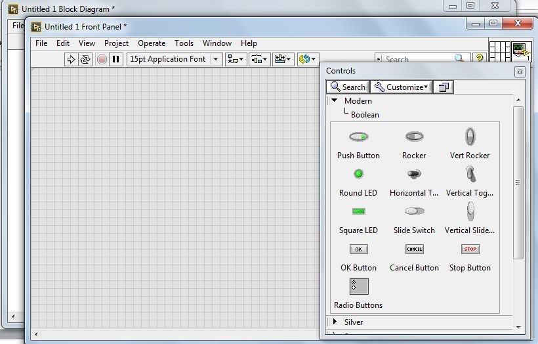Select the Vertical Toggle switch
Image resolution: width=538 pixels, height=344 pixels.
[x=470, y=182]
